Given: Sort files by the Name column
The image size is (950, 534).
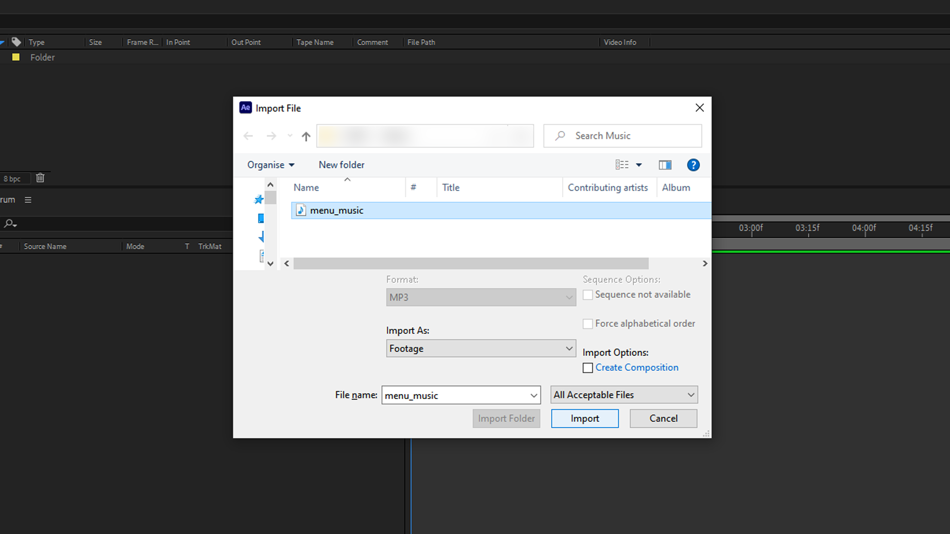Looking at the screenshot, I should (306, 188).
